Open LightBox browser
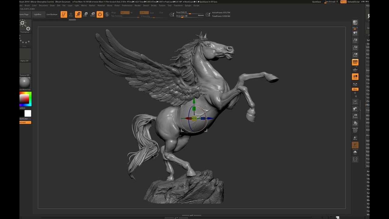Viewport: 389px width, 219px height. [x=38, y=14]
